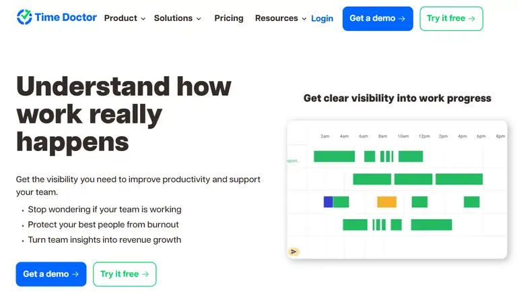Click the work progress chart heading

pyautogui.click(x=397, y=98)
